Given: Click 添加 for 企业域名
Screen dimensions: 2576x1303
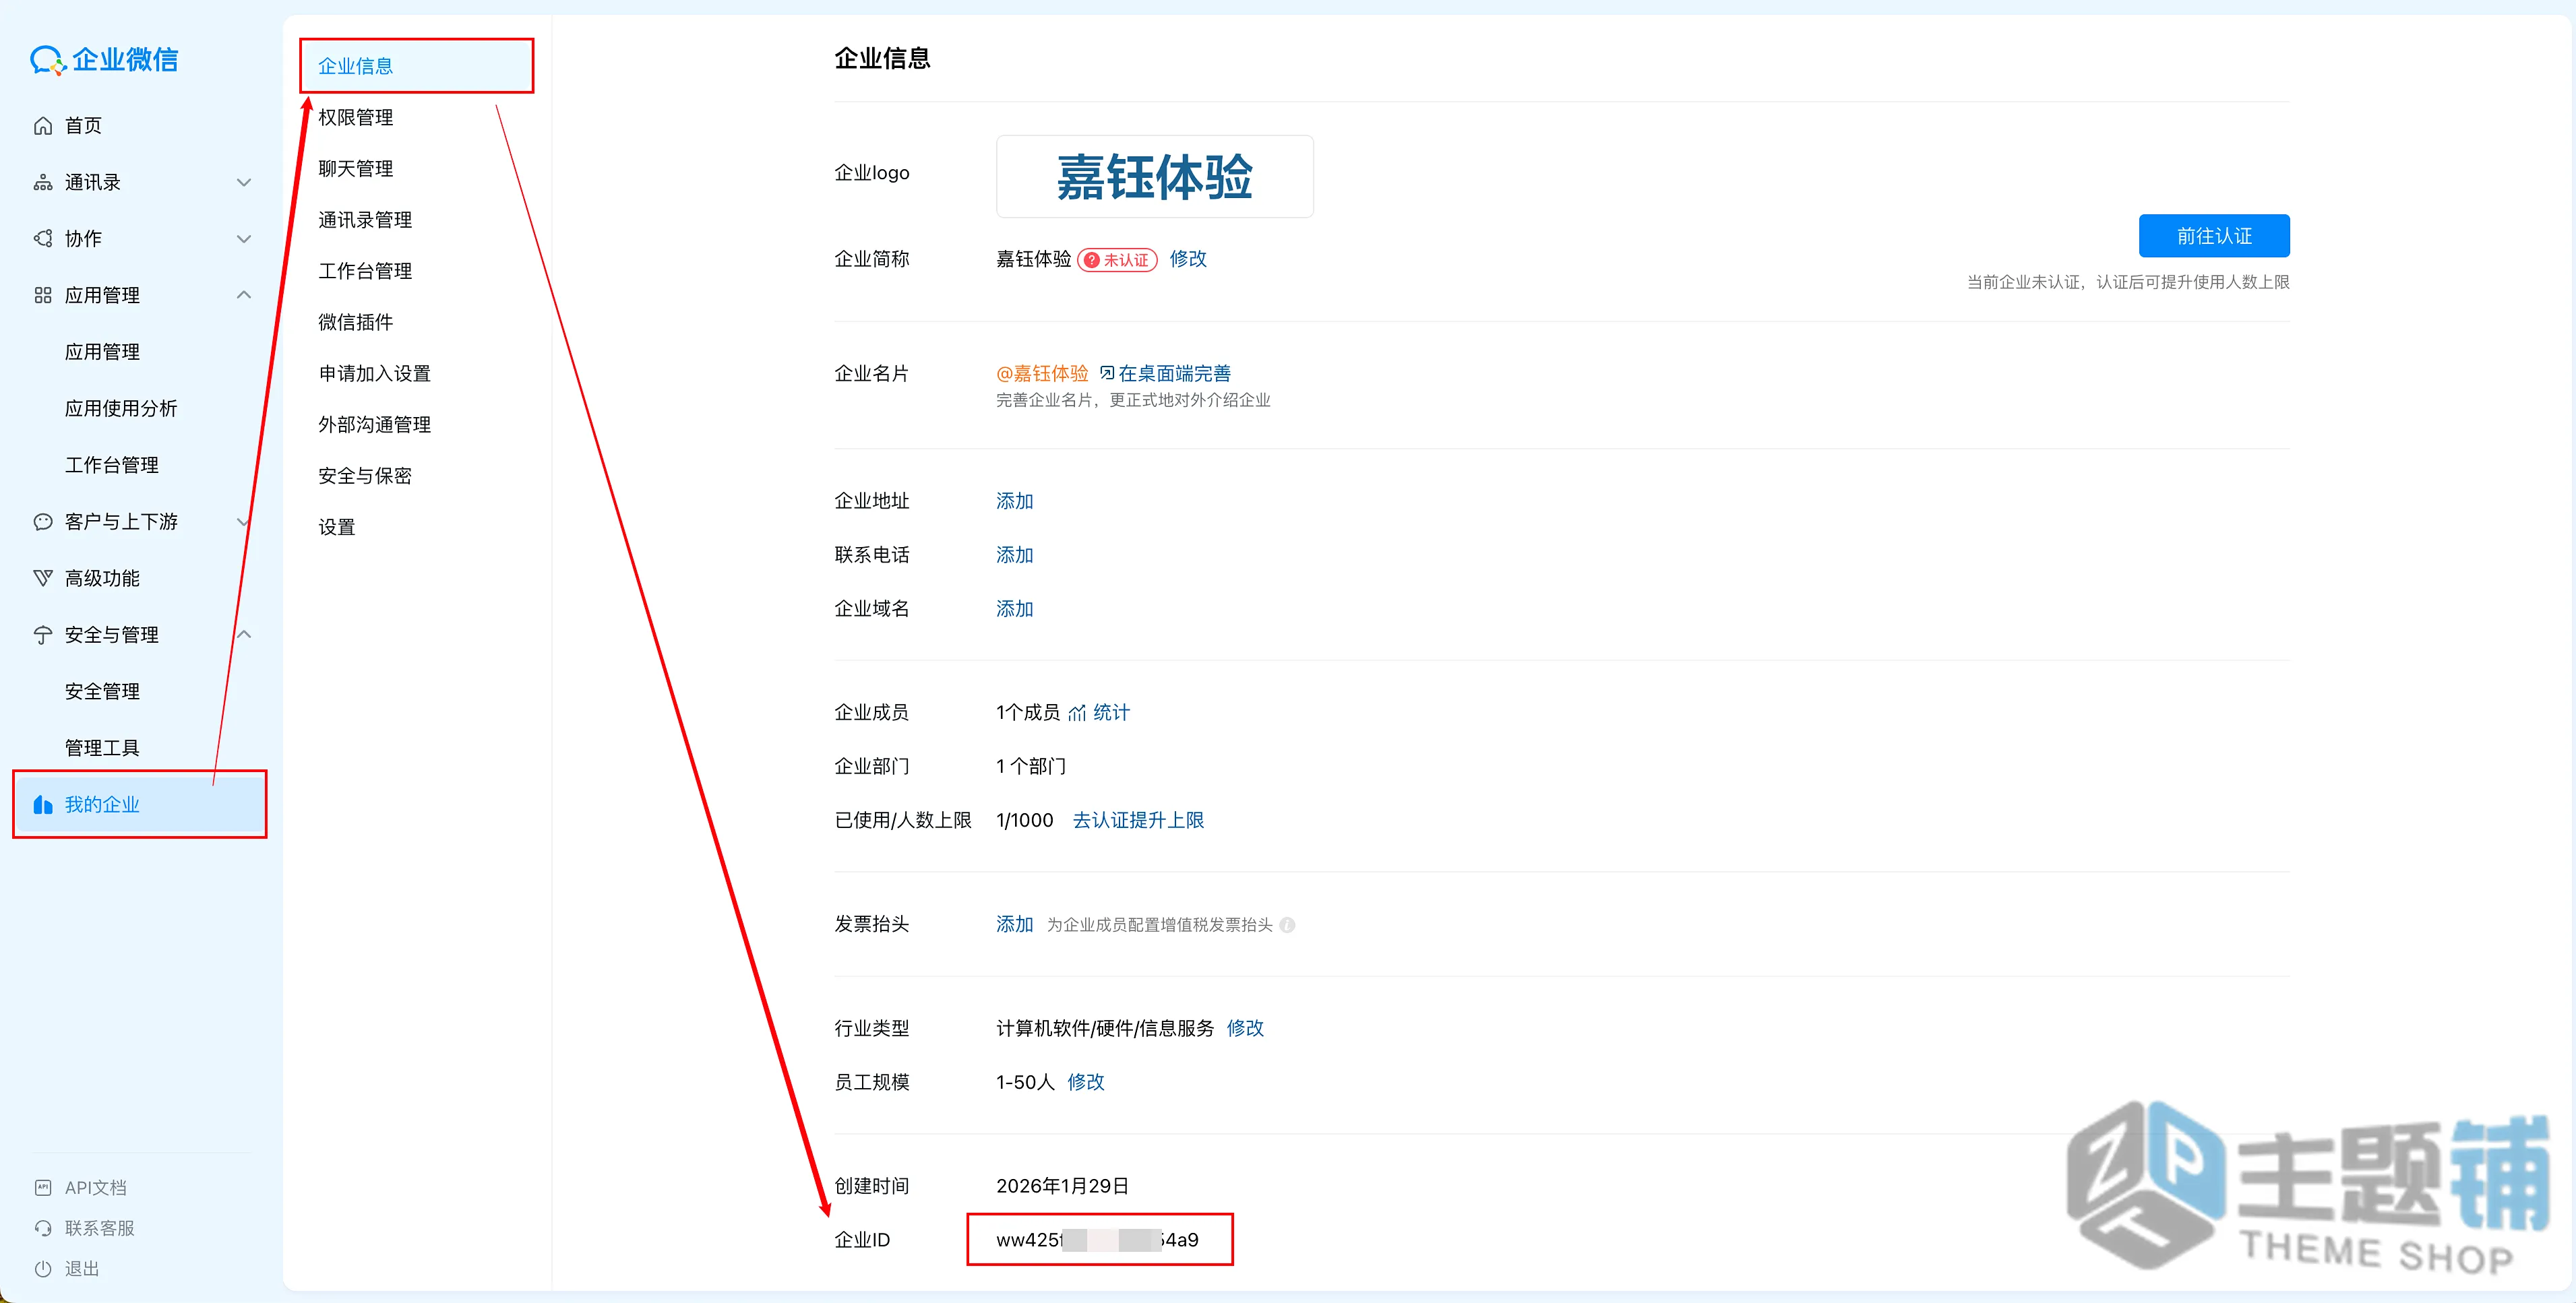Looking at the screenshot, I should click(x=1014, y=608).
